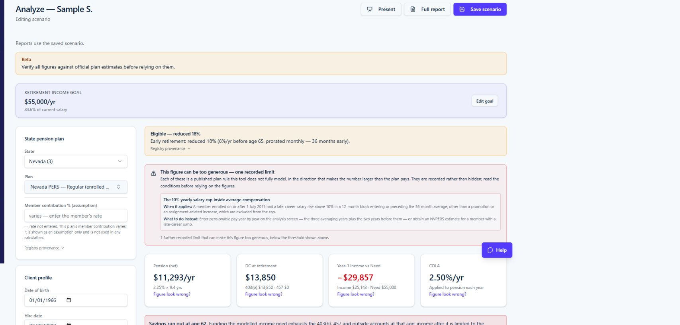Click the 'Analyze — Sample S.' page title
The height and width of the screenshot is (325, 680).
point(54,9)
